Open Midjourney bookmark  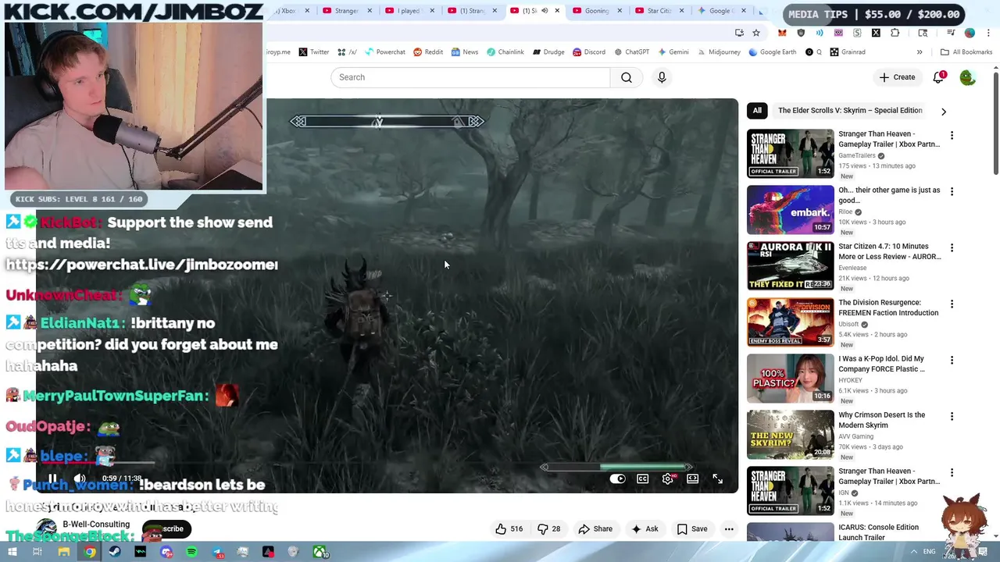tap(718, 52)
